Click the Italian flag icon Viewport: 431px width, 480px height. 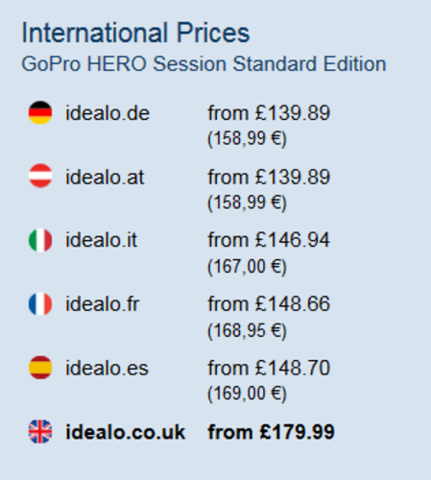40,240
